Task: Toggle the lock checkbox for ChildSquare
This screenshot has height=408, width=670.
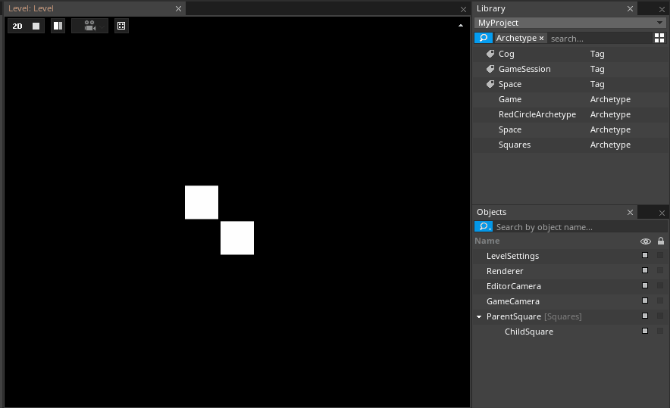Action: click(x=660, y=332)
